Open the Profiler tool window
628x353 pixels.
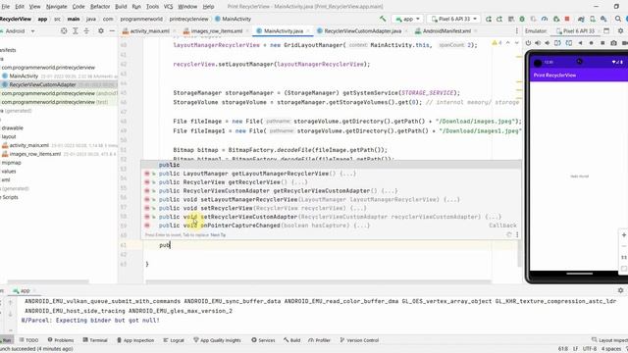(319, 340)
